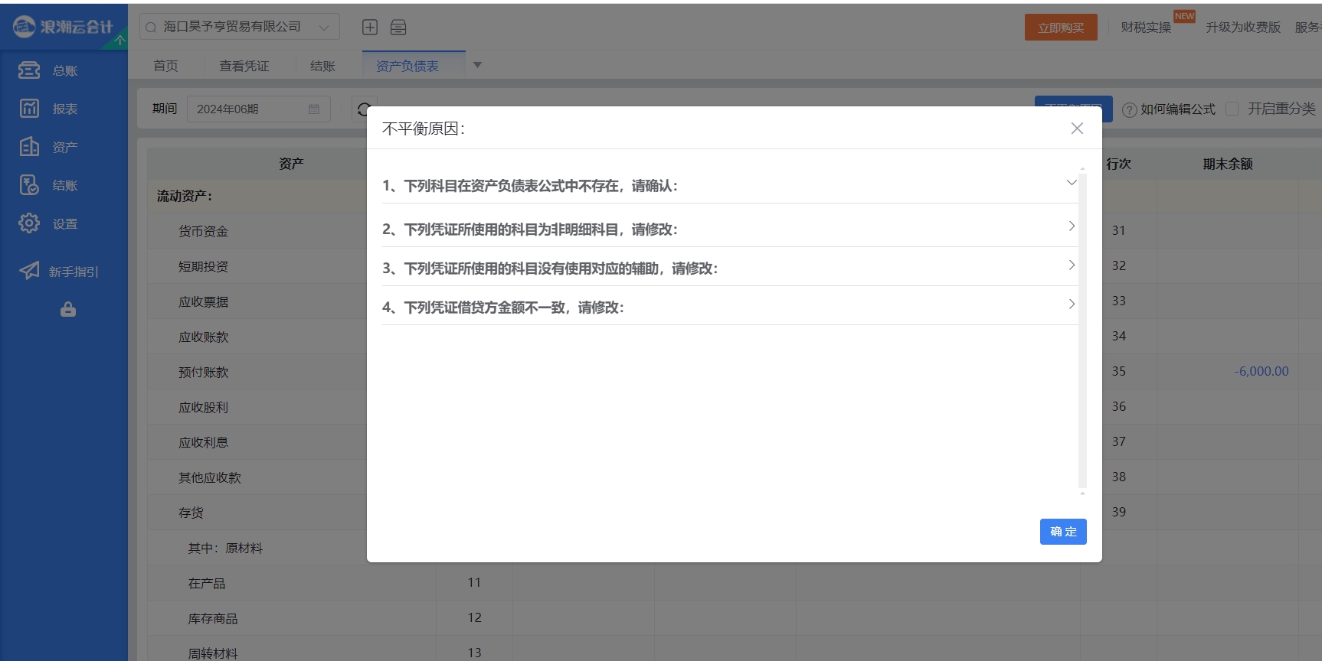Click the 货币资金 row

point(203,231)
